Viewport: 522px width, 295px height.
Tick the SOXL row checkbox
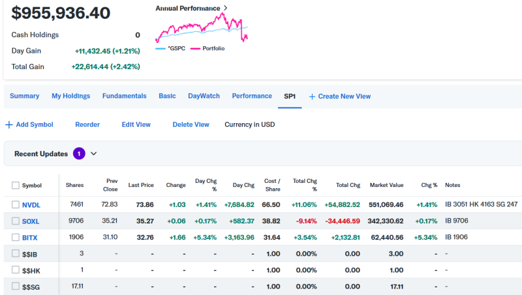[x=16, y=221]
